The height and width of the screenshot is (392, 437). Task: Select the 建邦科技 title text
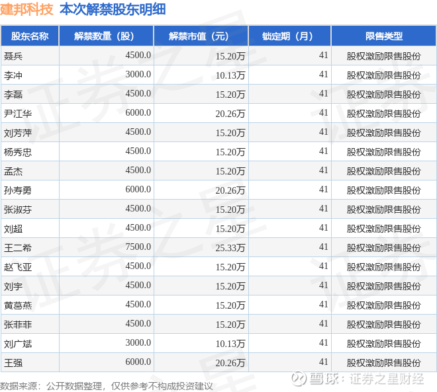(x=26, y=9)
